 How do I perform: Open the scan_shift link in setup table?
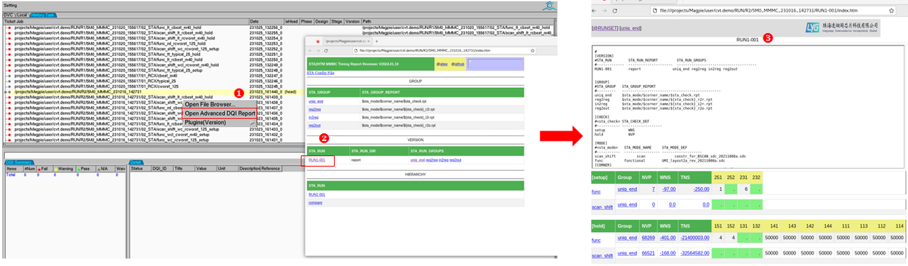coord(602,207)
